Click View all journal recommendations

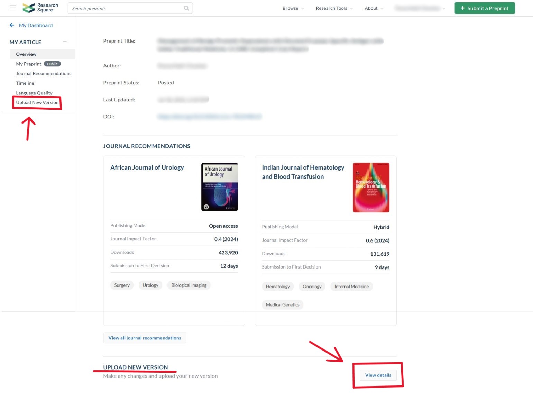coord(145,338)
